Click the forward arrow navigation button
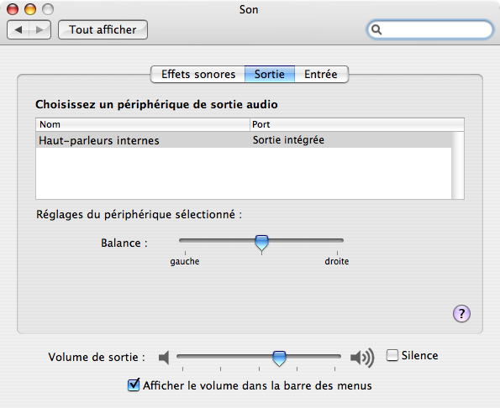 39,29
